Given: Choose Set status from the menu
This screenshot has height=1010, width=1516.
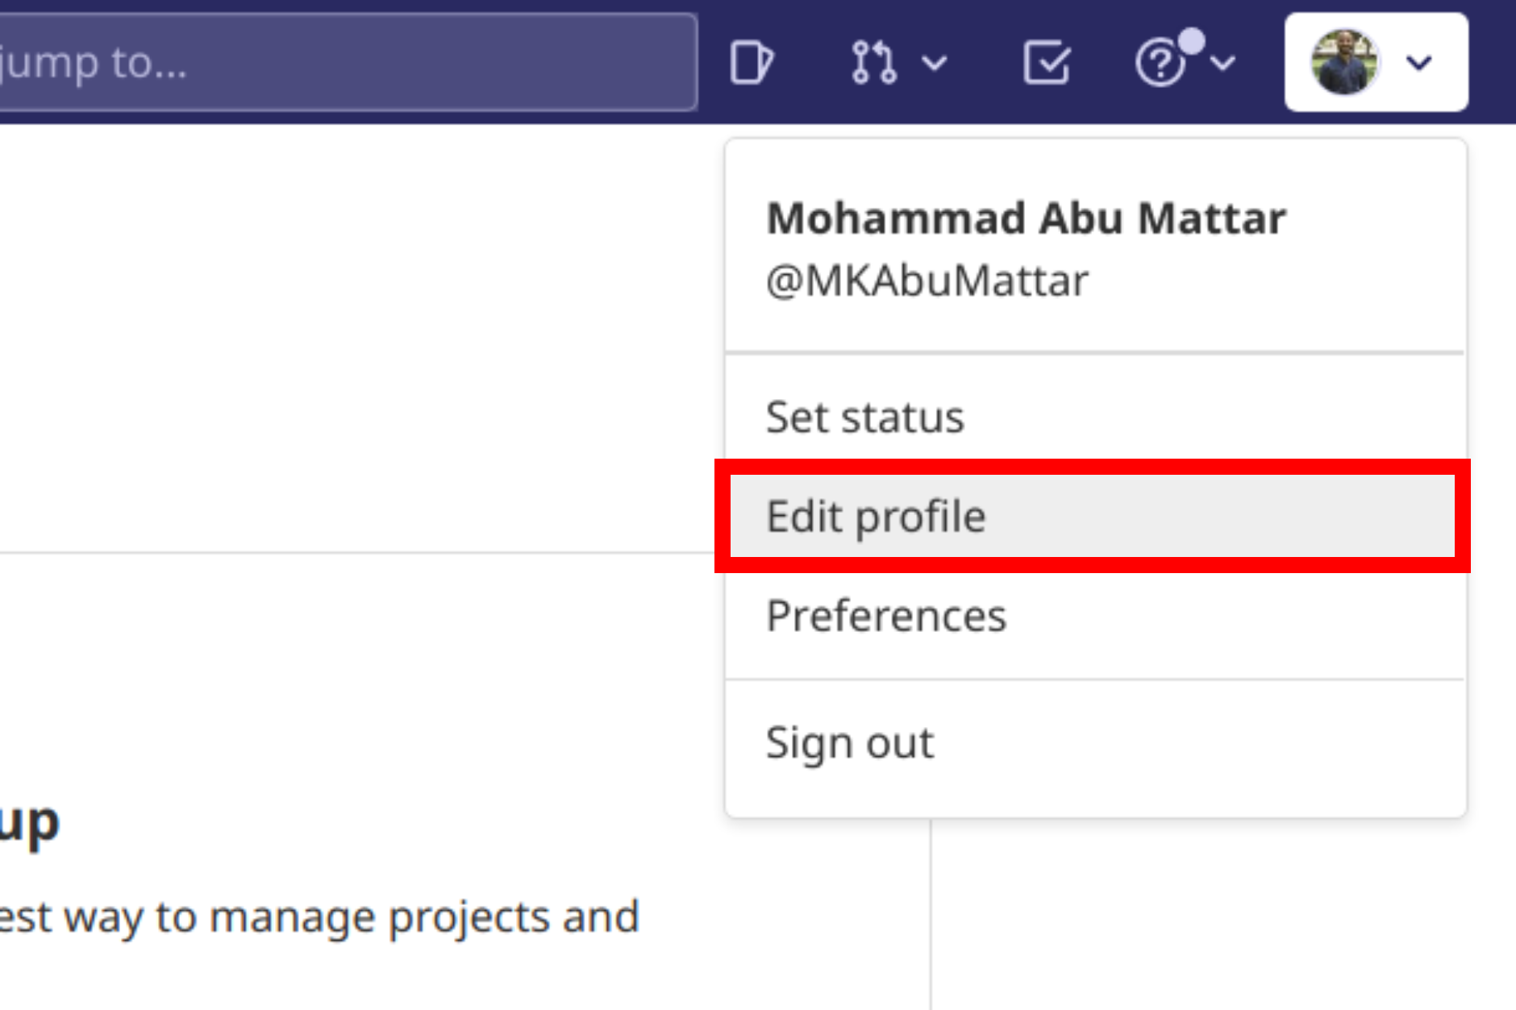Looking at the screenshot, I should click(864, 418).
